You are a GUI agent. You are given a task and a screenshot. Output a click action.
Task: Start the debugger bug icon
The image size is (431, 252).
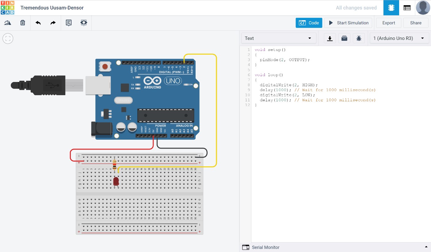[359, 38]
